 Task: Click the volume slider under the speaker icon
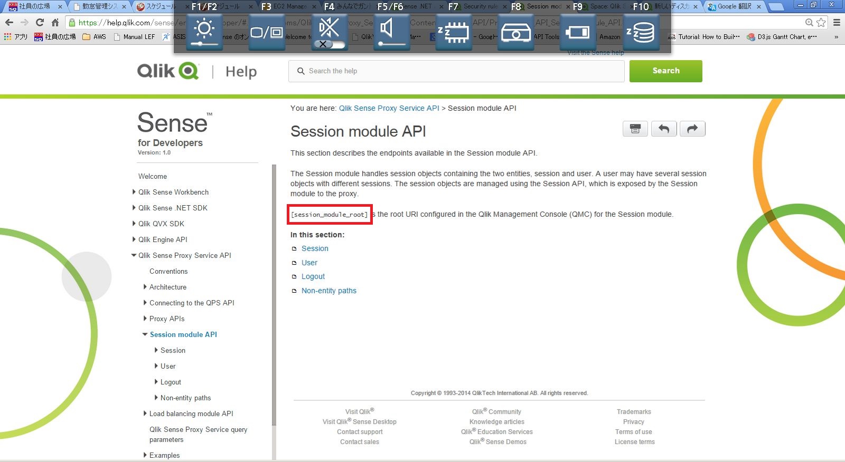391,45
